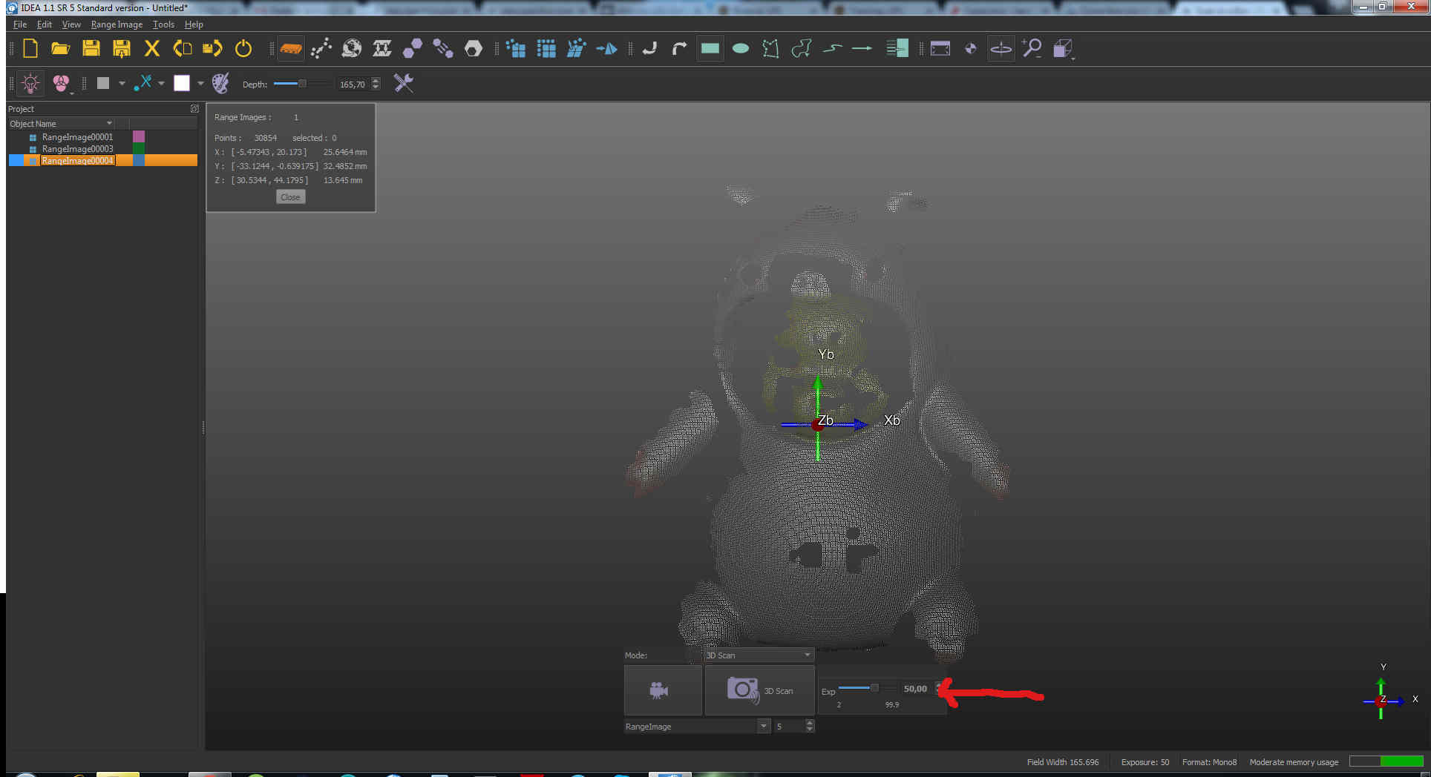Open the Help menu
The width and height of the screenshot is (1431, 777).
pos(194,24)
